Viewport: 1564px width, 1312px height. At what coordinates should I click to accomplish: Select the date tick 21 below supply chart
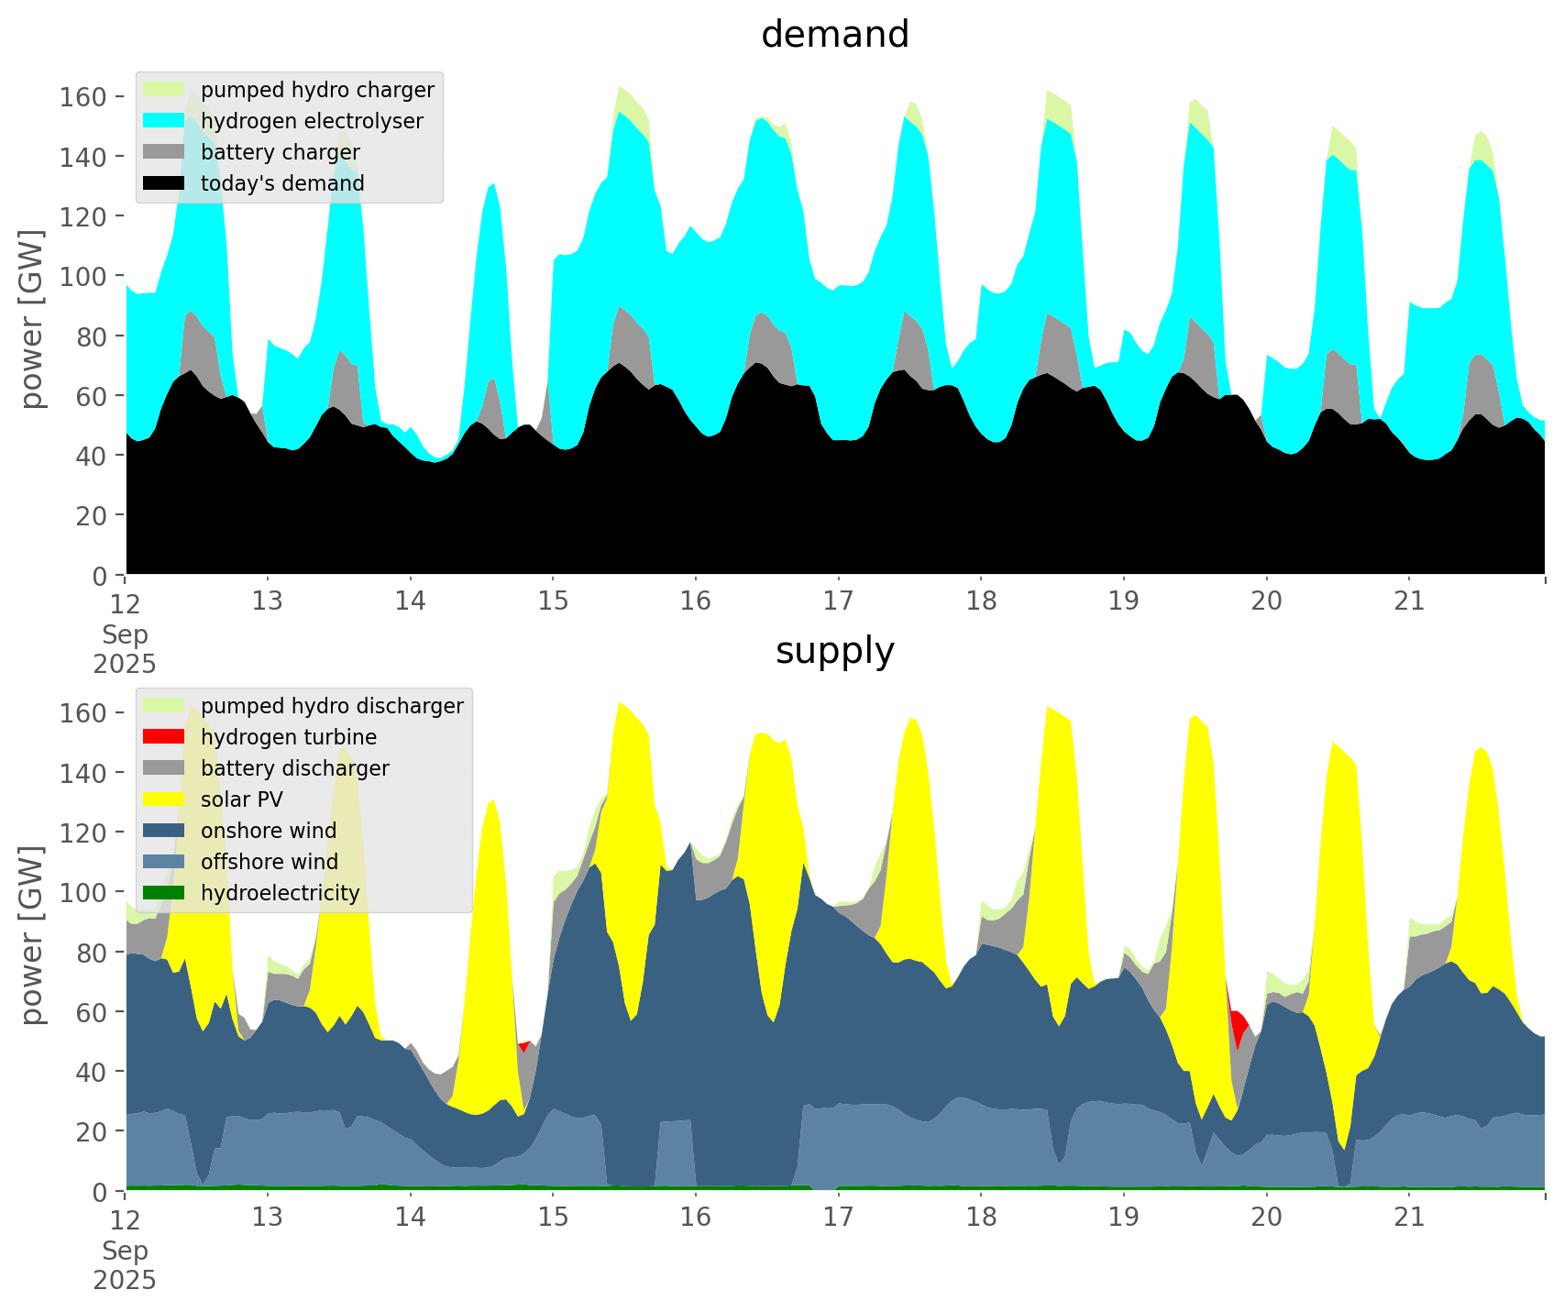pyautogui.click(x=1409, y=1218)
